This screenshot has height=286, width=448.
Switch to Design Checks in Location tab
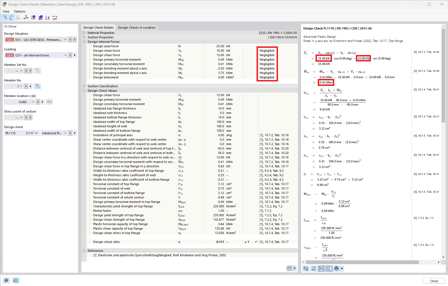[137, 28]
